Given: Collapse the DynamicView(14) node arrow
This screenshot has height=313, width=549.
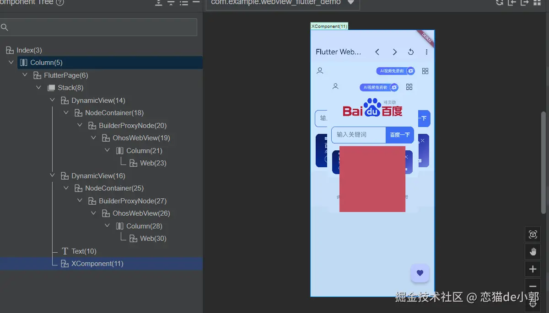Looking at the screenshot, I should pos(53,100).
